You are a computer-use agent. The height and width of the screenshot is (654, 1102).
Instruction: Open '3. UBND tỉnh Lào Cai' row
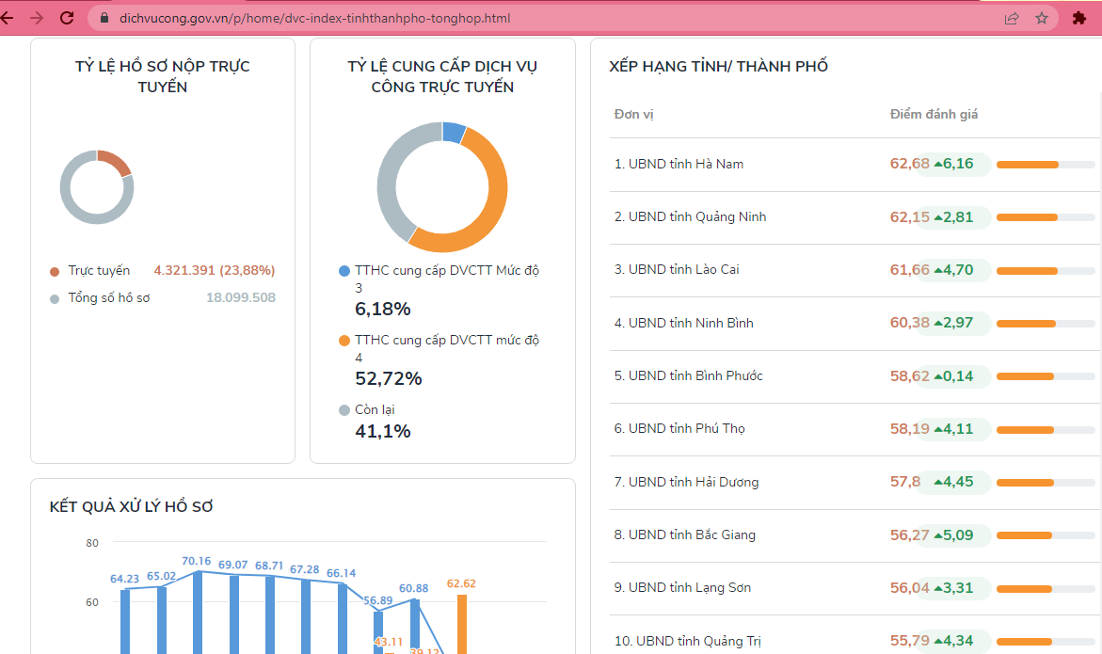pos(854,270)
